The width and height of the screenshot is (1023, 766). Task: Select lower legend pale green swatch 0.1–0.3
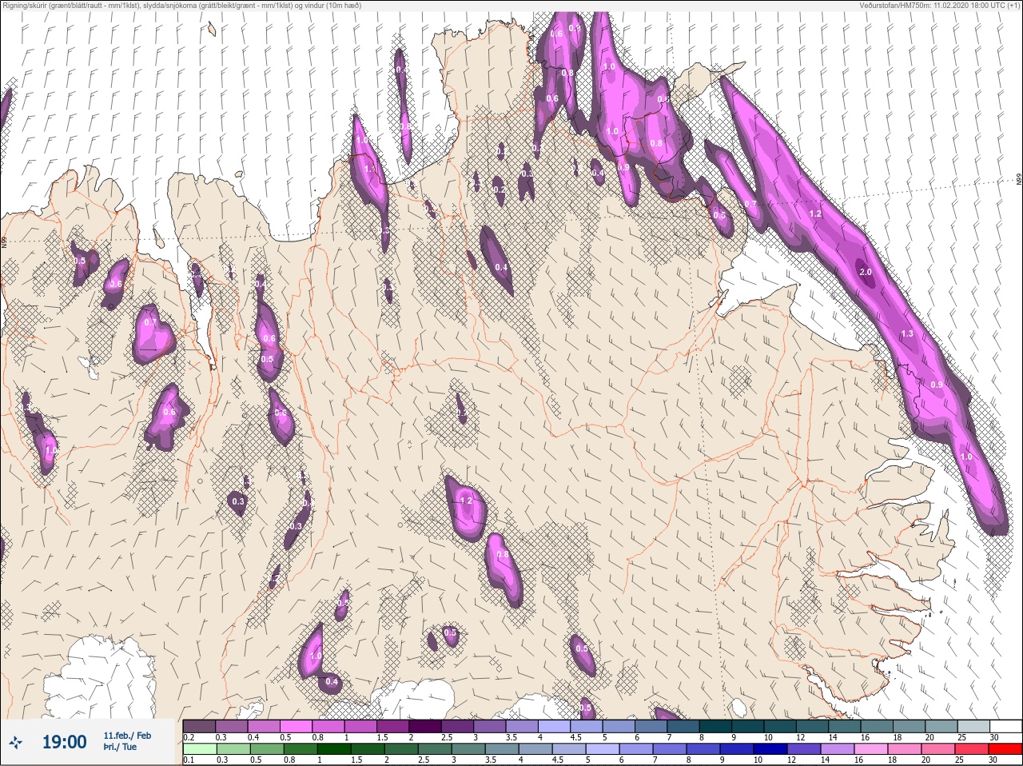coord(199,749)
